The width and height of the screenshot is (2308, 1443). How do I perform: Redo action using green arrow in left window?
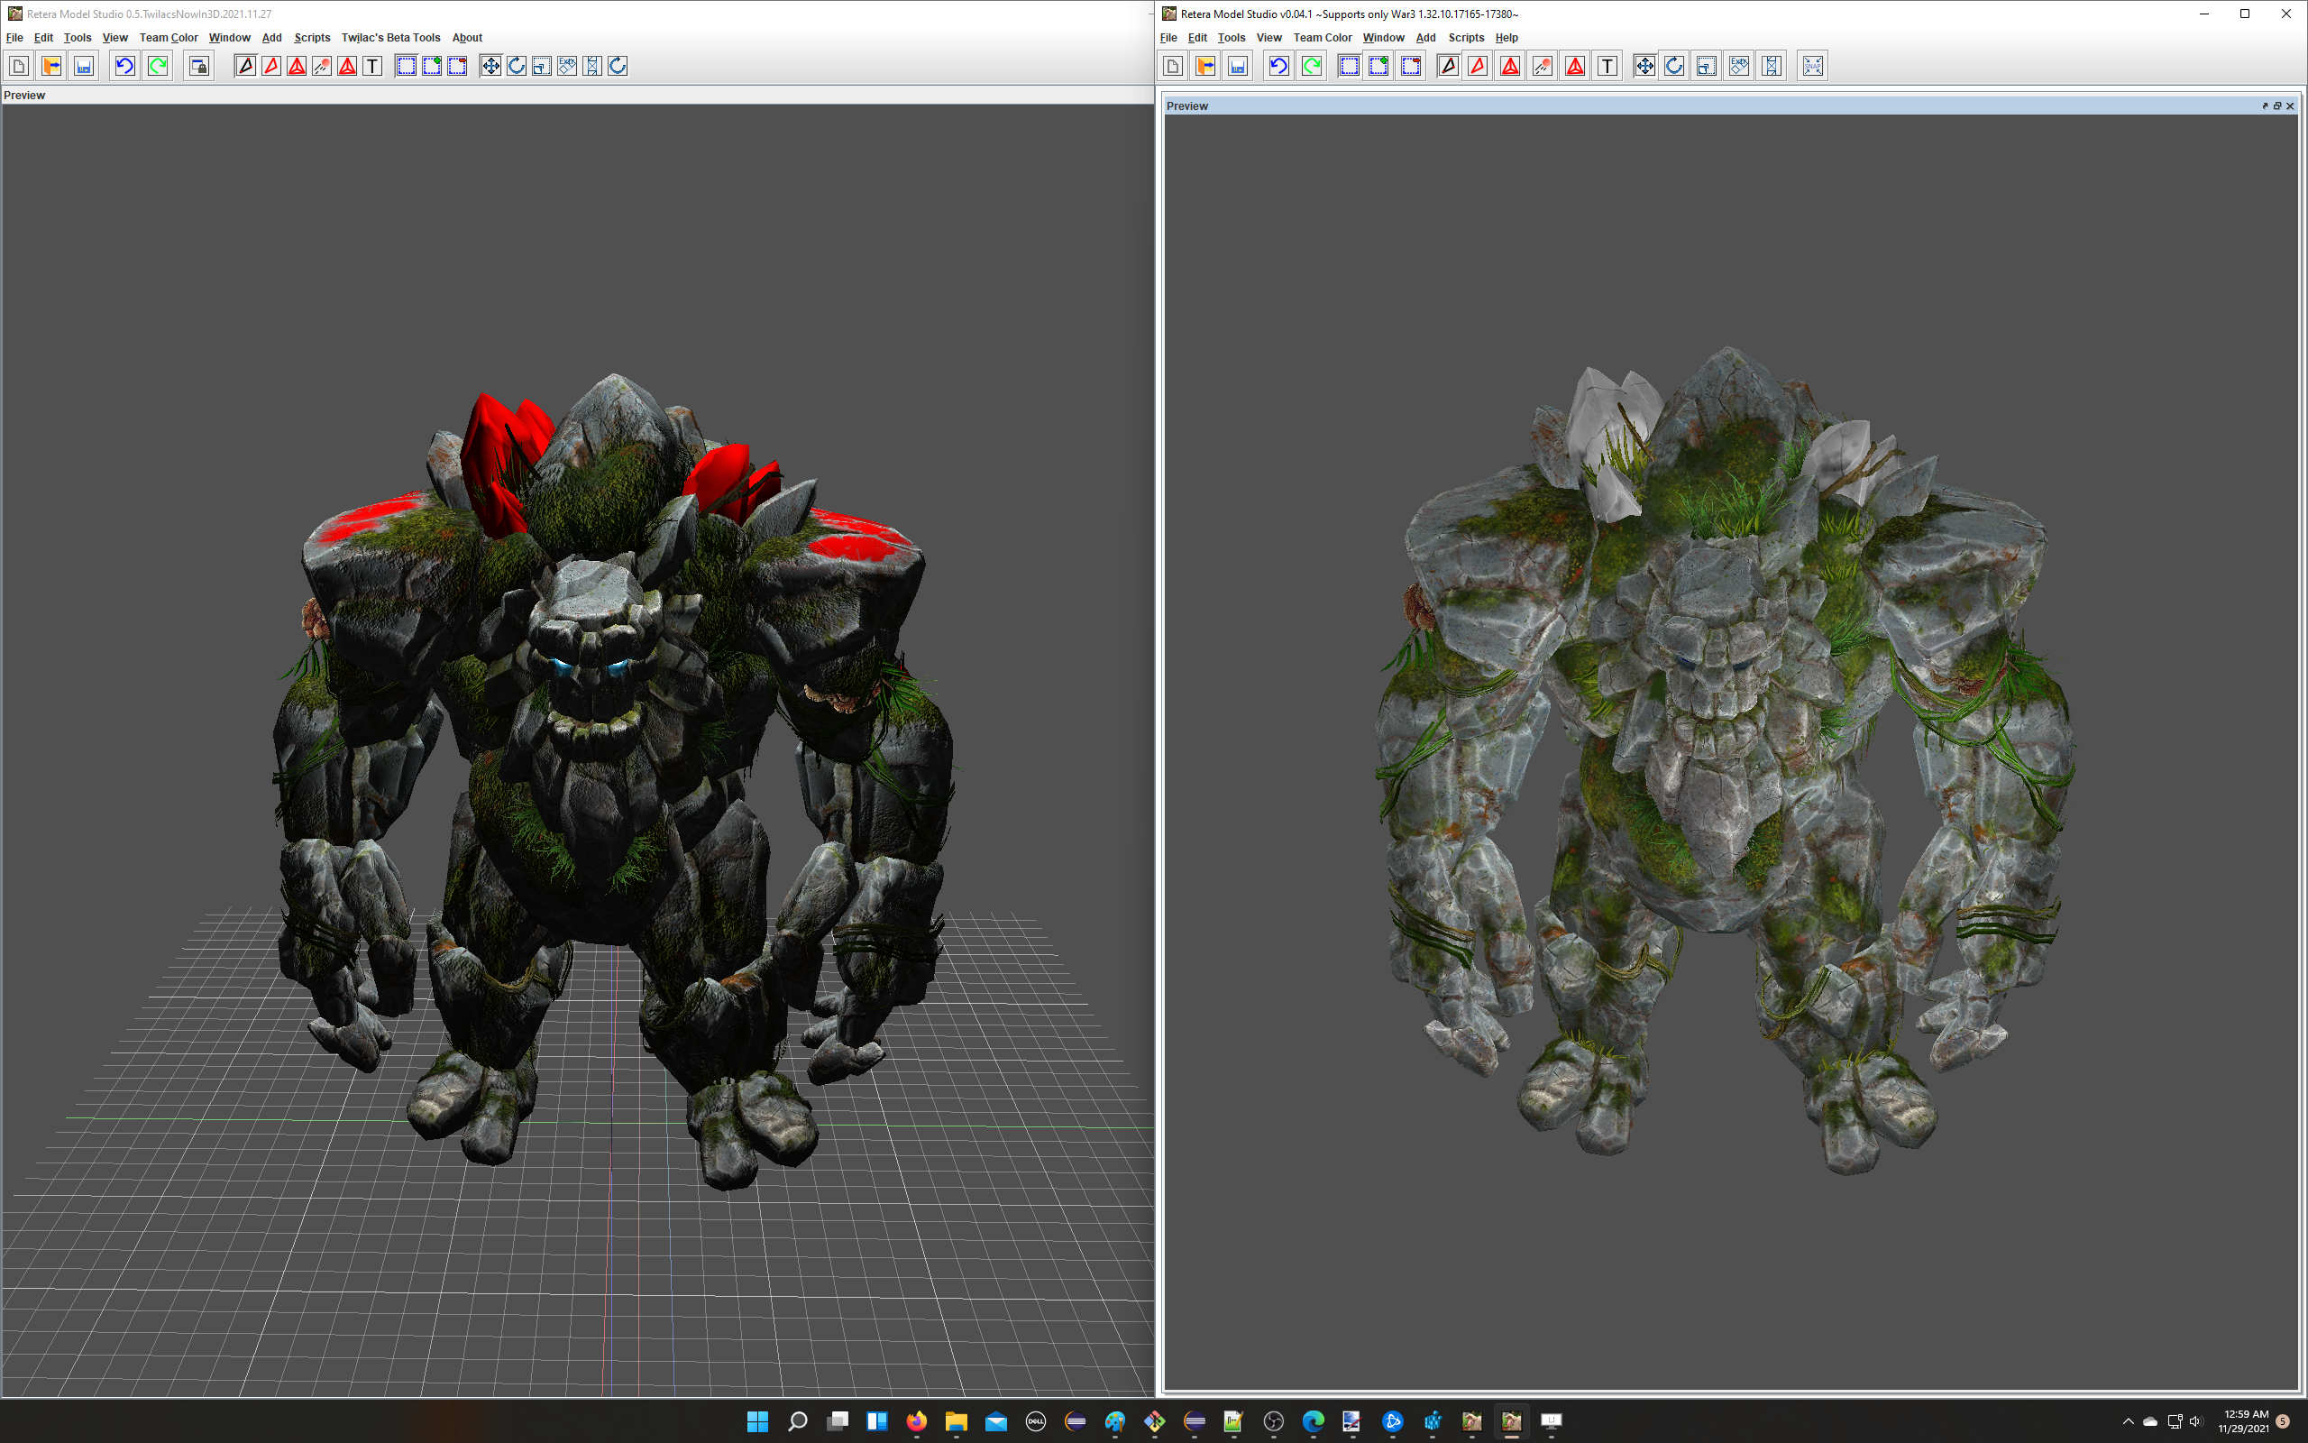(158, 66)
